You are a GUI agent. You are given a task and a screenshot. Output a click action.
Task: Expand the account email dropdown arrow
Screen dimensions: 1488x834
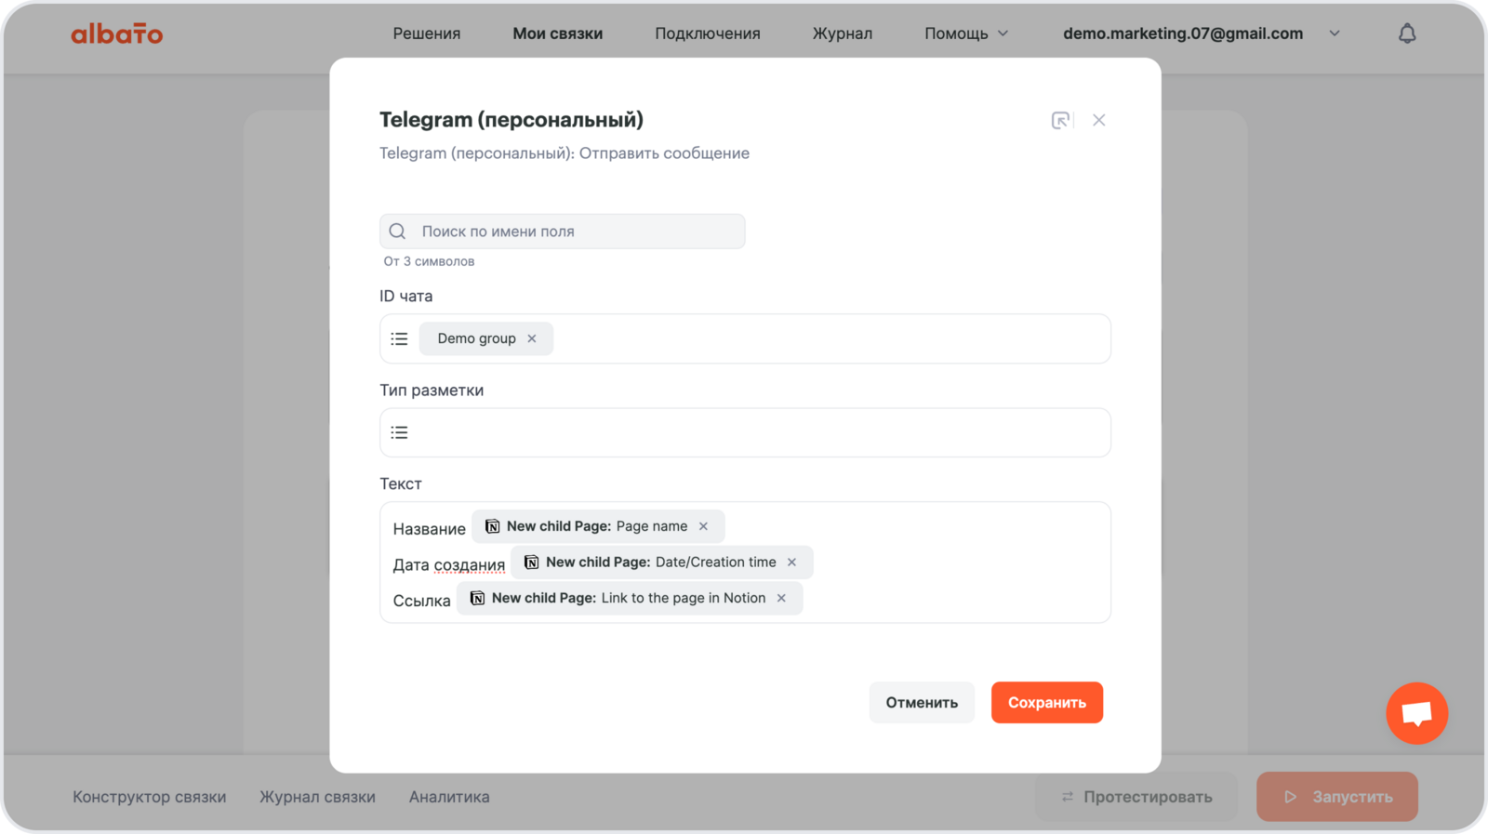coord(1335,33)
